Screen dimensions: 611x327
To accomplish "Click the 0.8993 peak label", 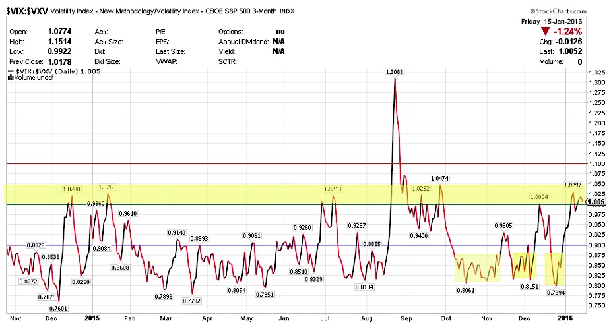I will tap(199, 238).
